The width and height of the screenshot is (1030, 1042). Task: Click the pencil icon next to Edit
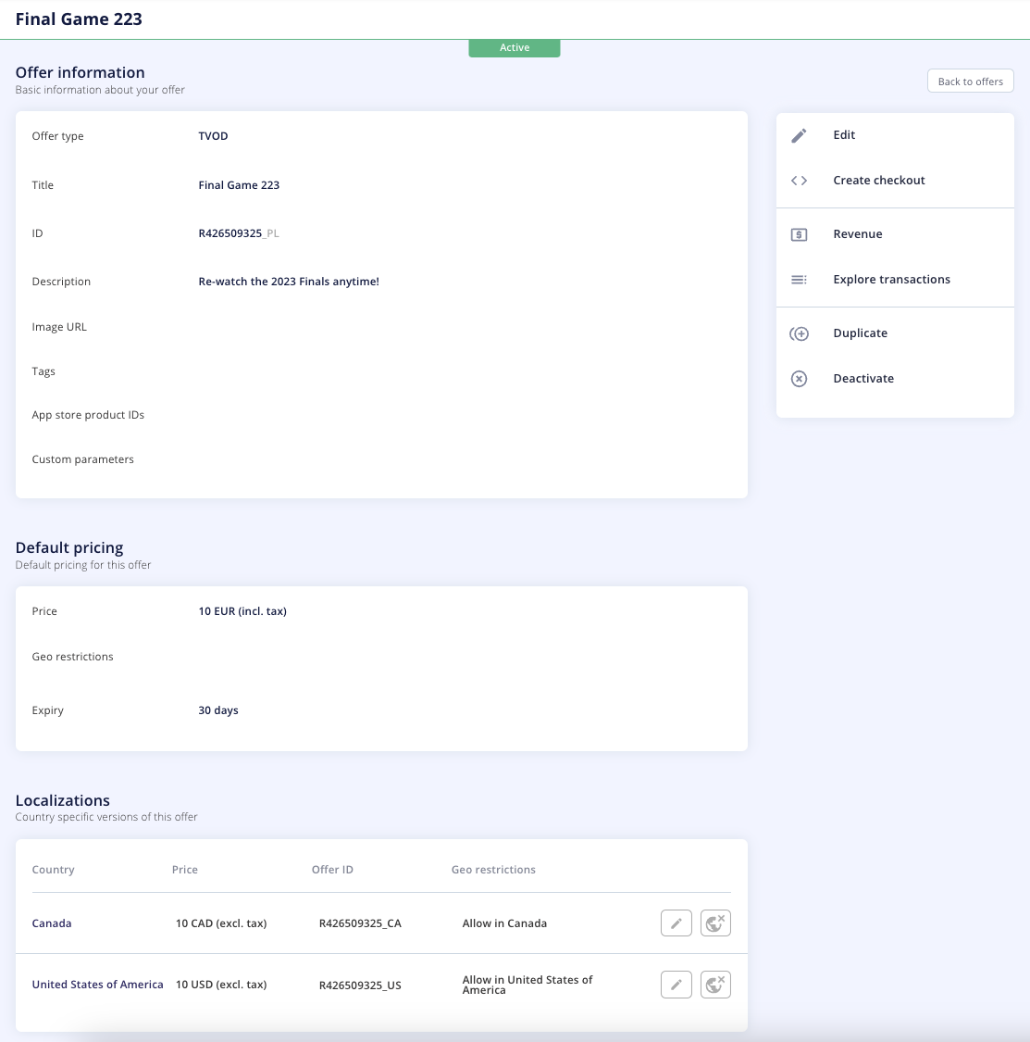(x=799, y=135)
